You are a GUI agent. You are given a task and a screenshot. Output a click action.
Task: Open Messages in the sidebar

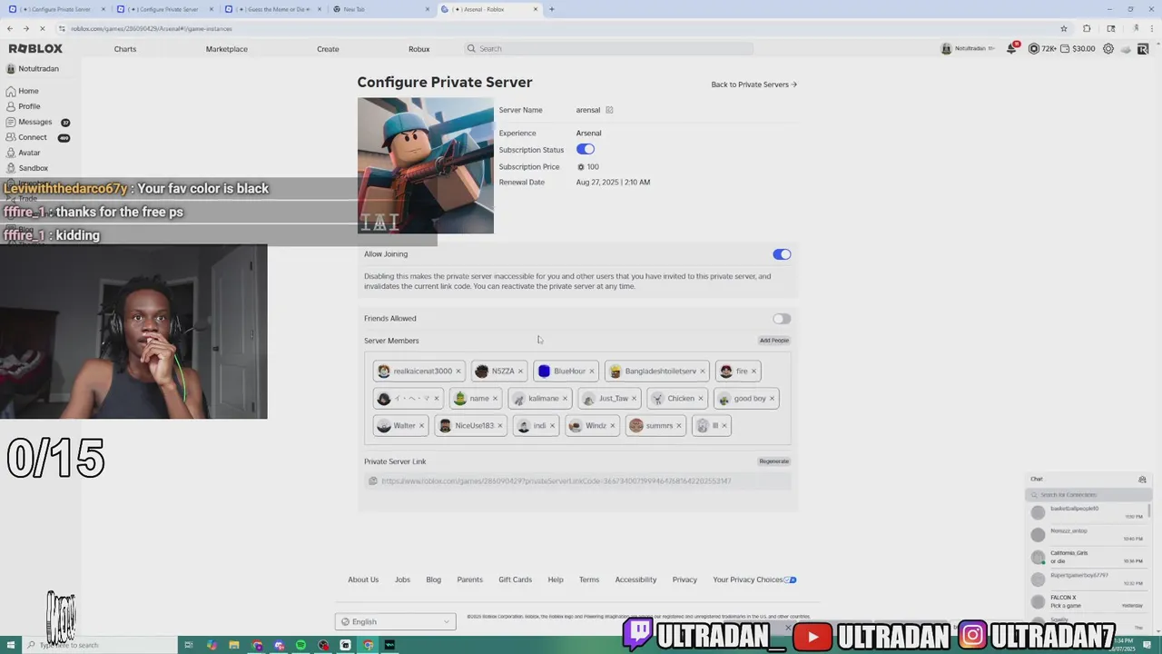37,122
